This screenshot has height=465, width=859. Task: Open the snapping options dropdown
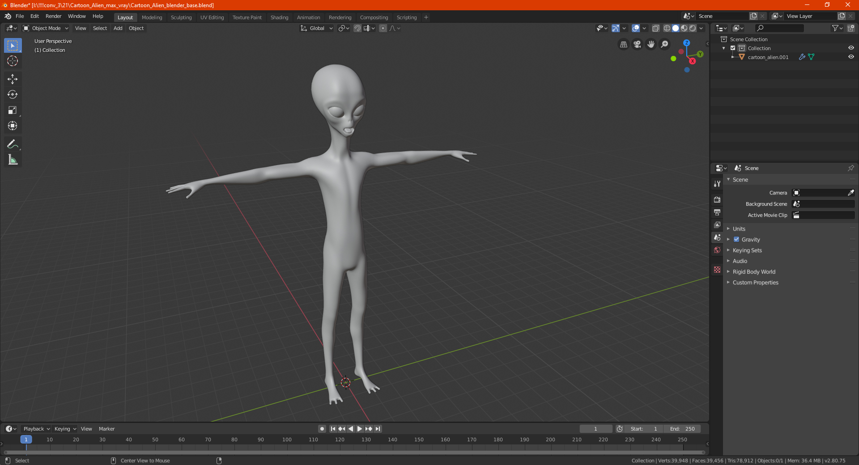(x=370, y=28)
